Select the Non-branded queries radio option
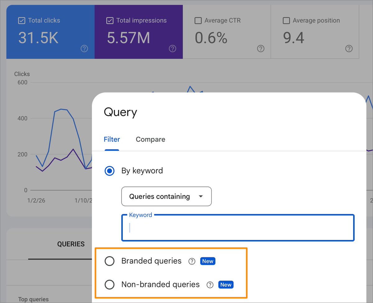 [x=109, y=284]
